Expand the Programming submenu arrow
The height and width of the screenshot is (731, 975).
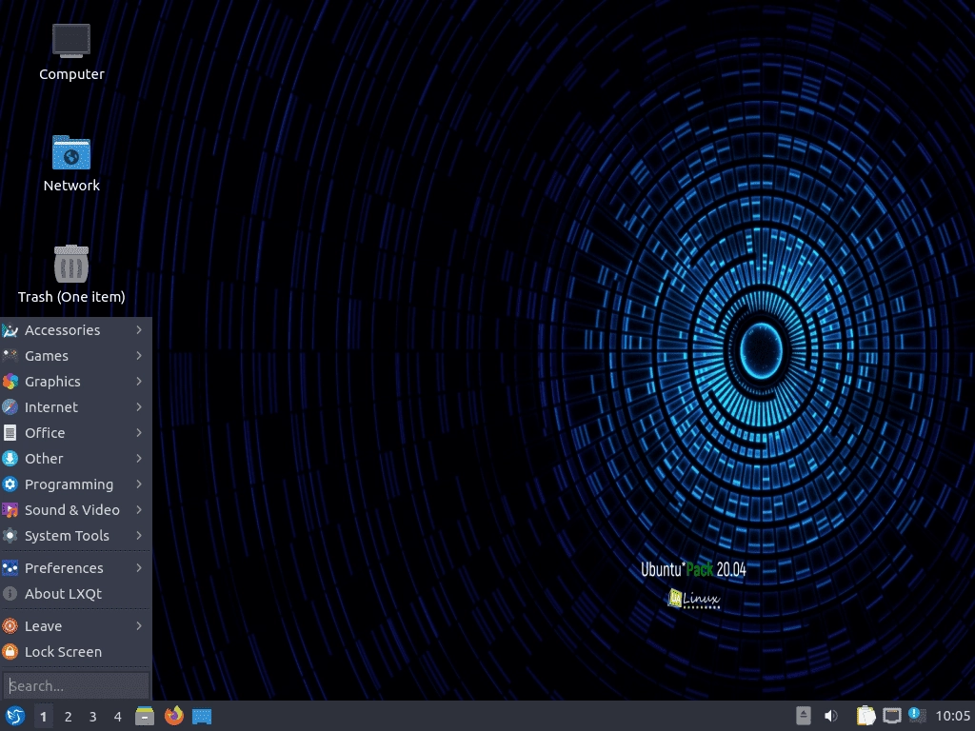[x=139, y=484]
